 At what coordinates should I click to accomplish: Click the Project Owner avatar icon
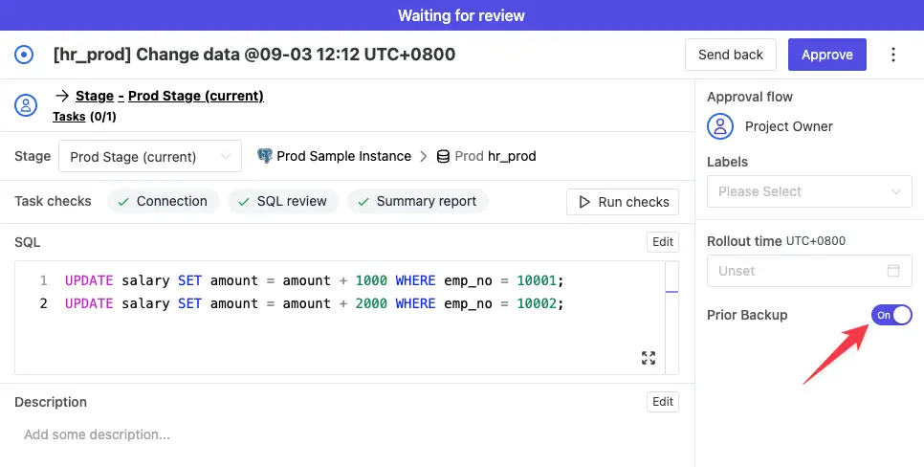[720, 126]
